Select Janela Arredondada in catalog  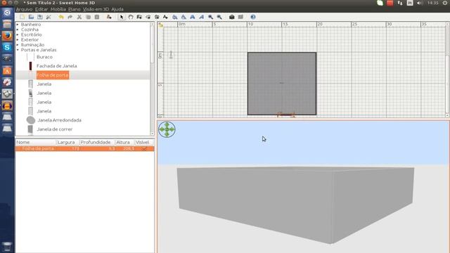click(x=59, y=120)
